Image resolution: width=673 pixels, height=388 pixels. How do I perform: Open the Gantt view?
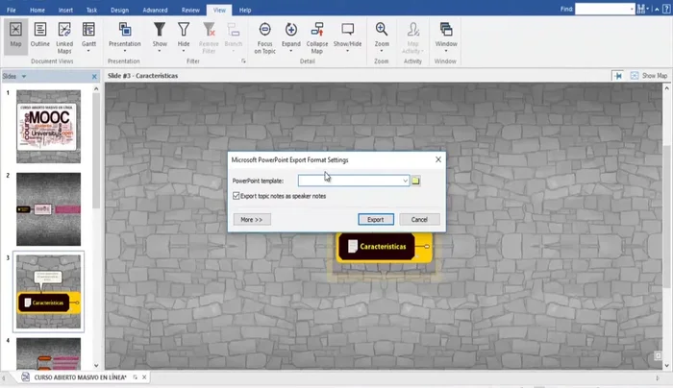87,31
